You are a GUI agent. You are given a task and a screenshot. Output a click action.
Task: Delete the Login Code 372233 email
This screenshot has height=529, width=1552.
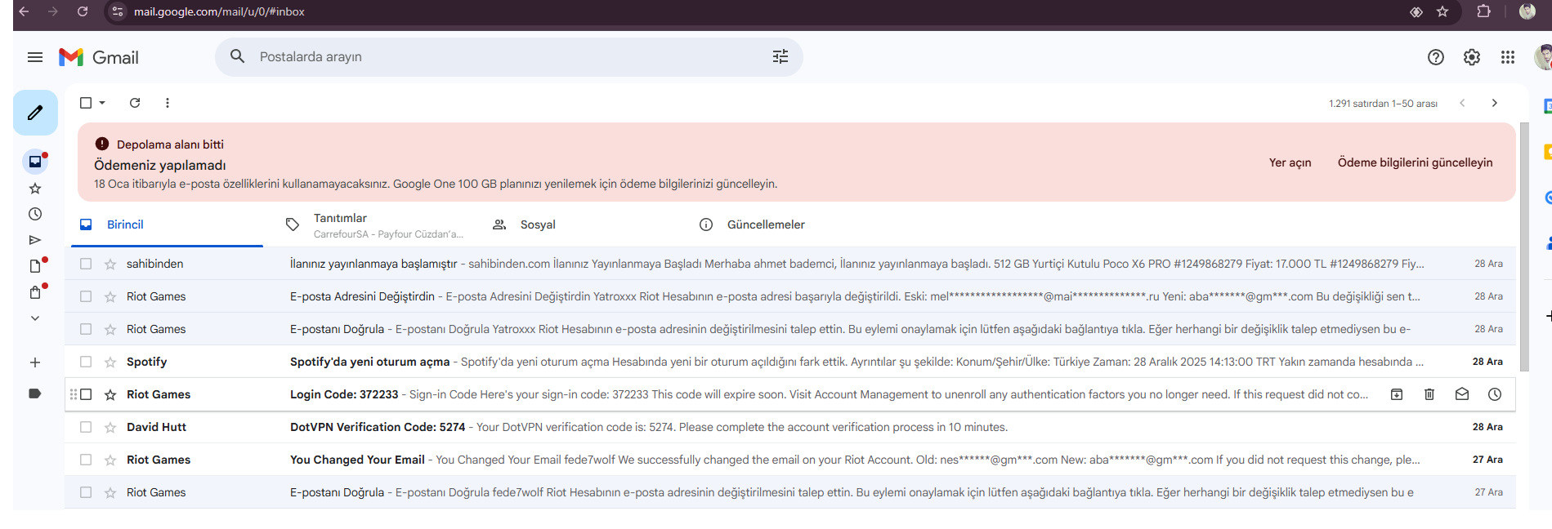click(x=1429, y=394)
